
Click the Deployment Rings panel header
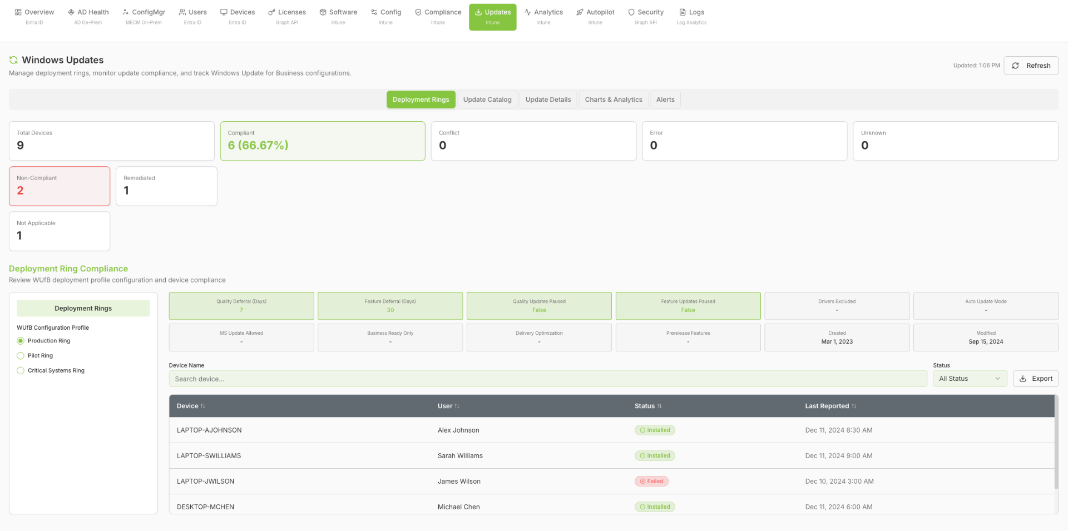click(x=83, y=309)
